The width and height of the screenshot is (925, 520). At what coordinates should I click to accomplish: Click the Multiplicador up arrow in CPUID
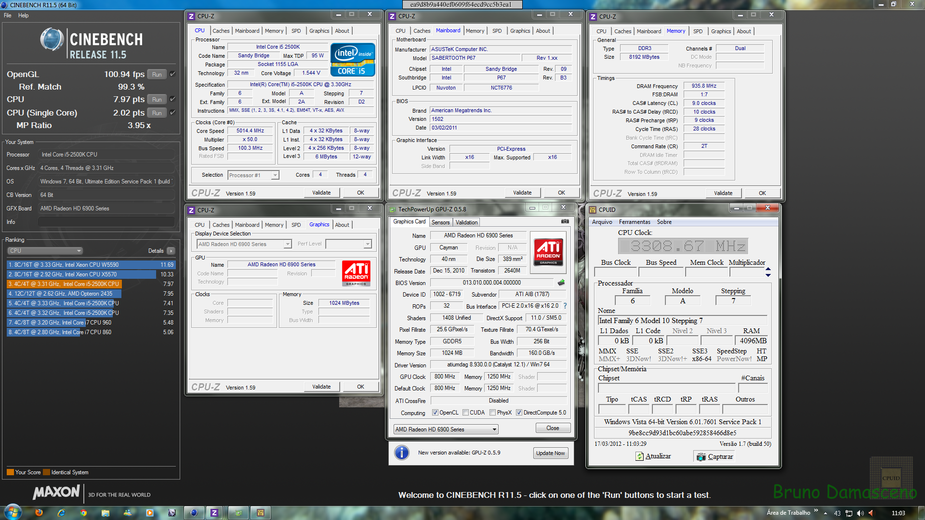point(768,269)
